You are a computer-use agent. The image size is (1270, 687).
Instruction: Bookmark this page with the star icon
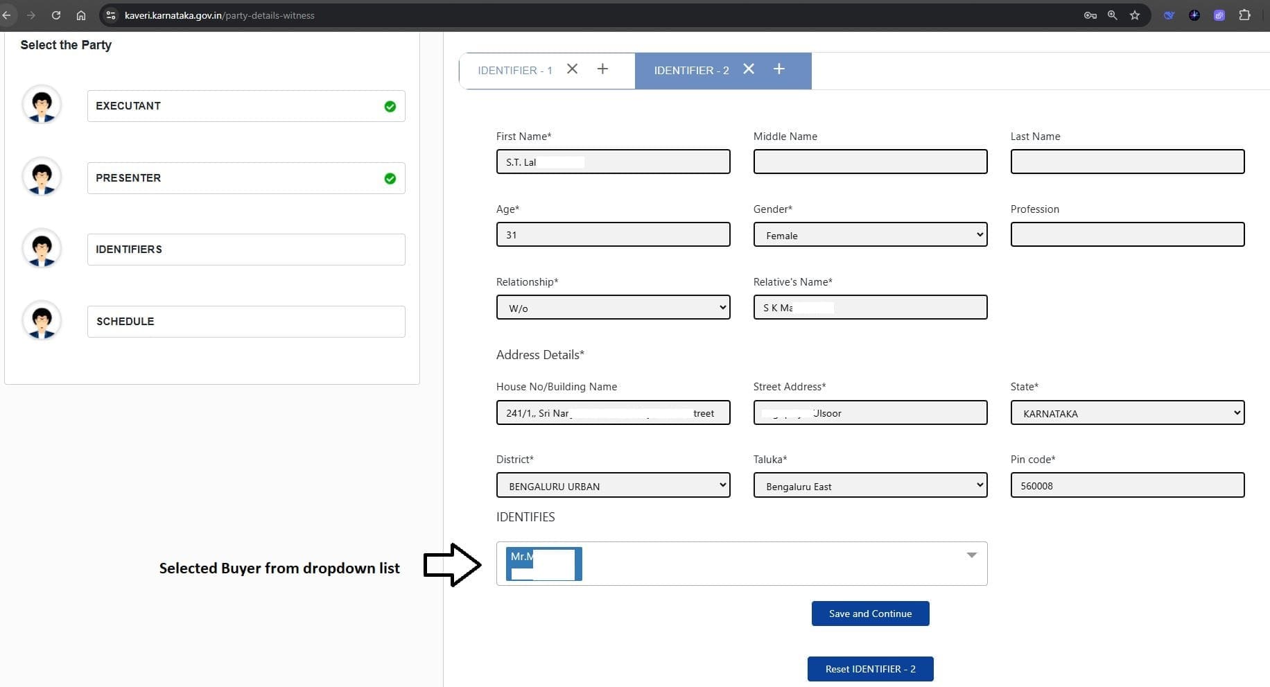1135,15
